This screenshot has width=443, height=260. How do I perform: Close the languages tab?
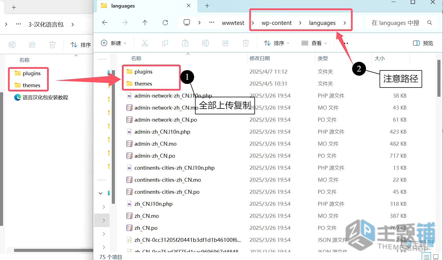[x=189, y=6]
